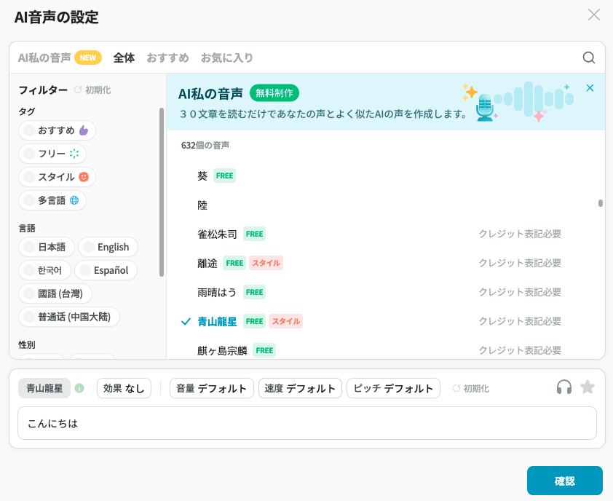
Task: Click the star icon to favorite this voice
Action: [x=587, y=388]
